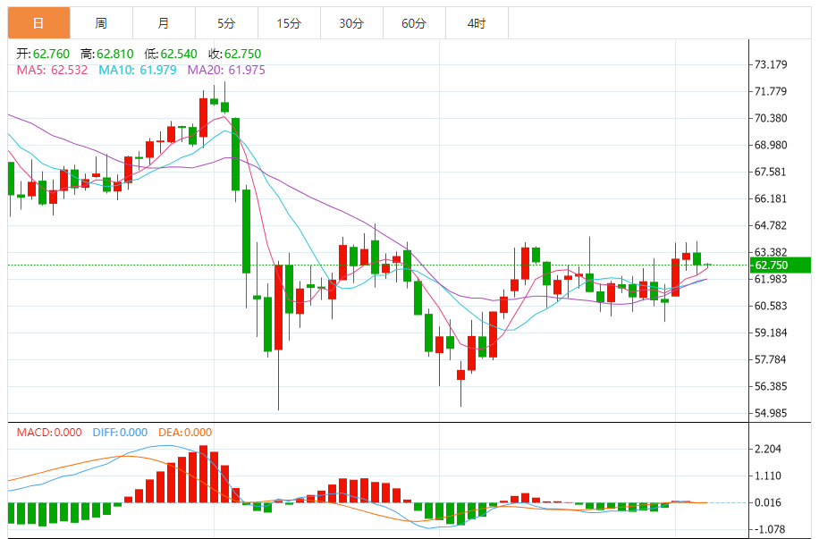This screenshot has width=819, height=539.
Task: Open the 60分 timeframe tab
Action: click(x=414, y=23)
